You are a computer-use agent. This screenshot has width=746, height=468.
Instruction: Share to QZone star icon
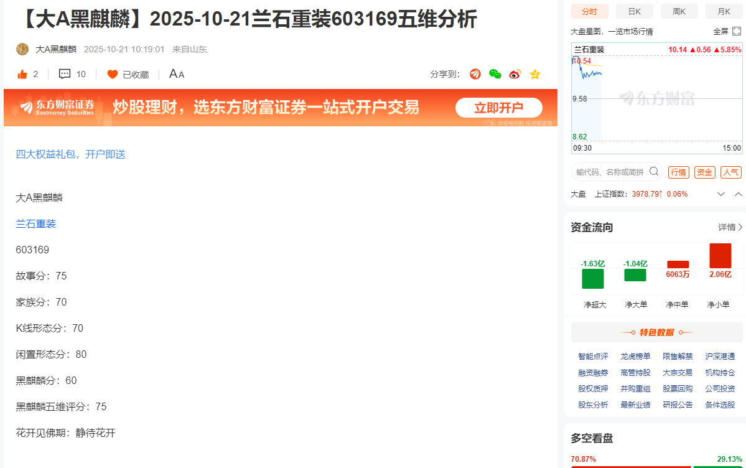(534, 74)
